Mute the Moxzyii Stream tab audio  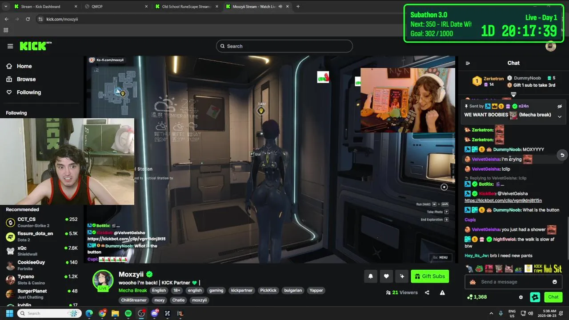pyautogui.click(x=280, y=7)
